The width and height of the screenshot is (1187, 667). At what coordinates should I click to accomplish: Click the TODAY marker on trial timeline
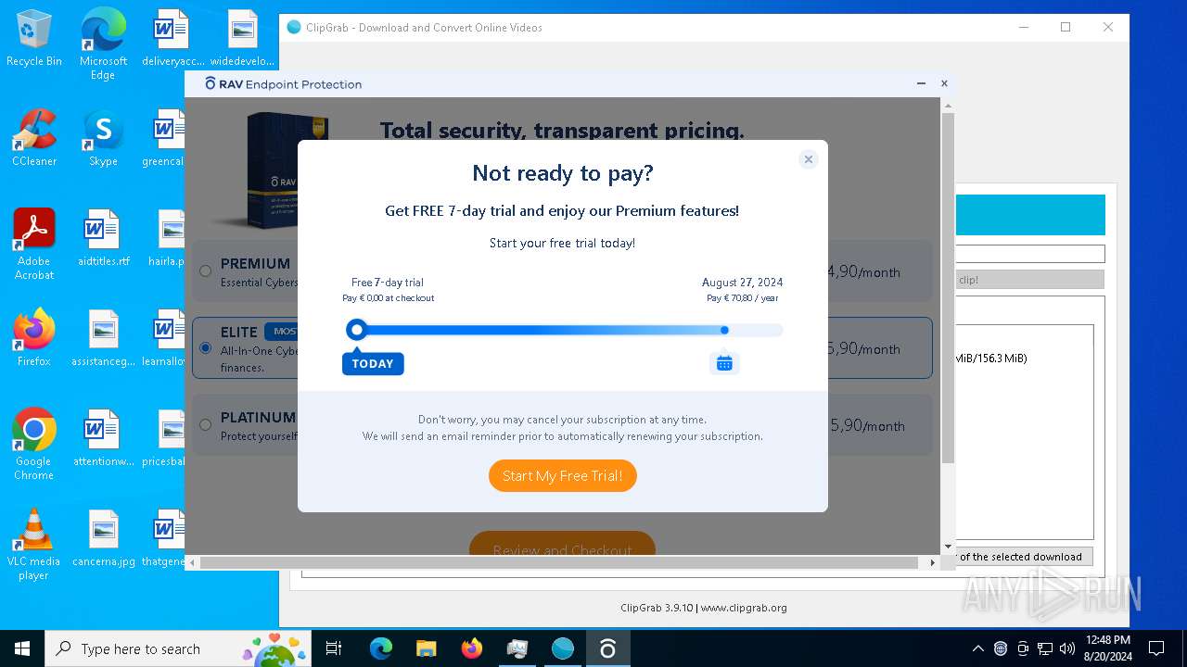click(x=373, y=363)
